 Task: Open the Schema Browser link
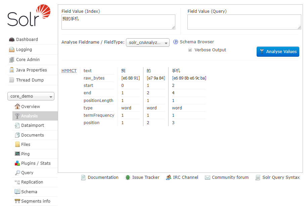pyautogui.click(x=197, y=42)
